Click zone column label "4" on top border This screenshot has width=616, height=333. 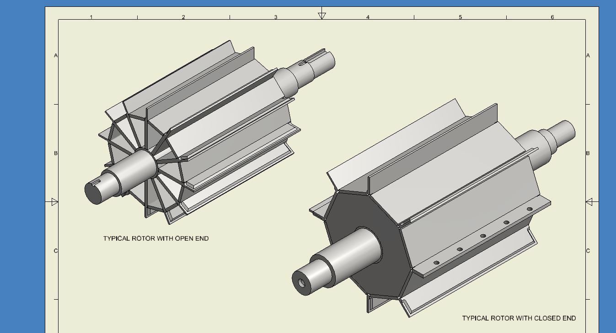[368, 17]
